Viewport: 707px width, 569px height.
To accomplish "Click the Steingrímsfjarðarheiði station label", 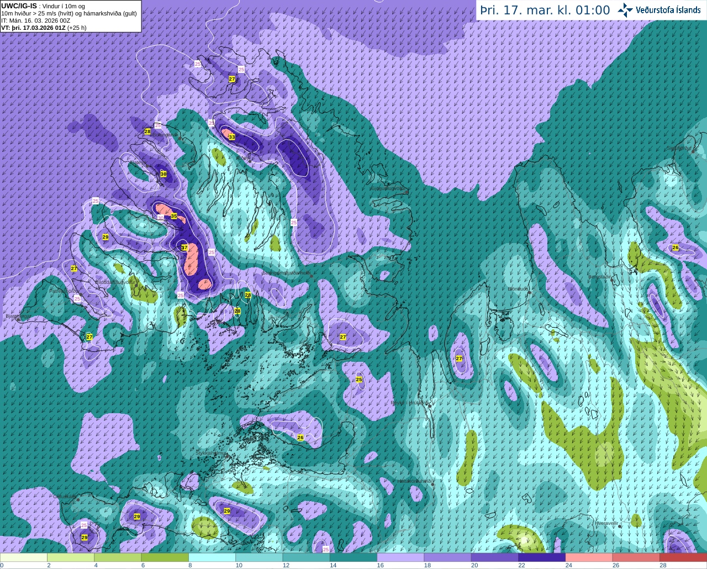I will click(286, 273).
